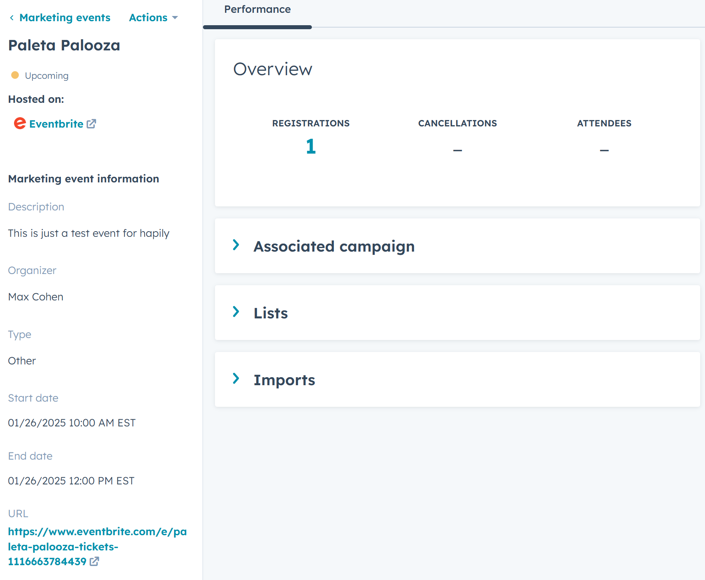Expand the Imports section chevron
This screenshot has width=705, height=580.
236,378
